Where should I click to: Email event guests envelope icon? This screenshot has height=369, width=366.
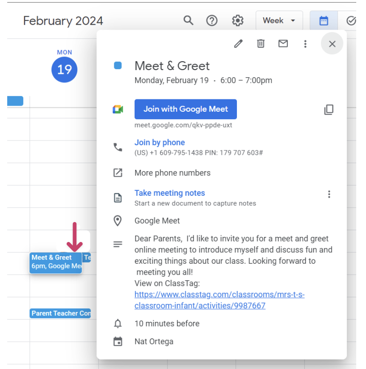click(283, 44)
